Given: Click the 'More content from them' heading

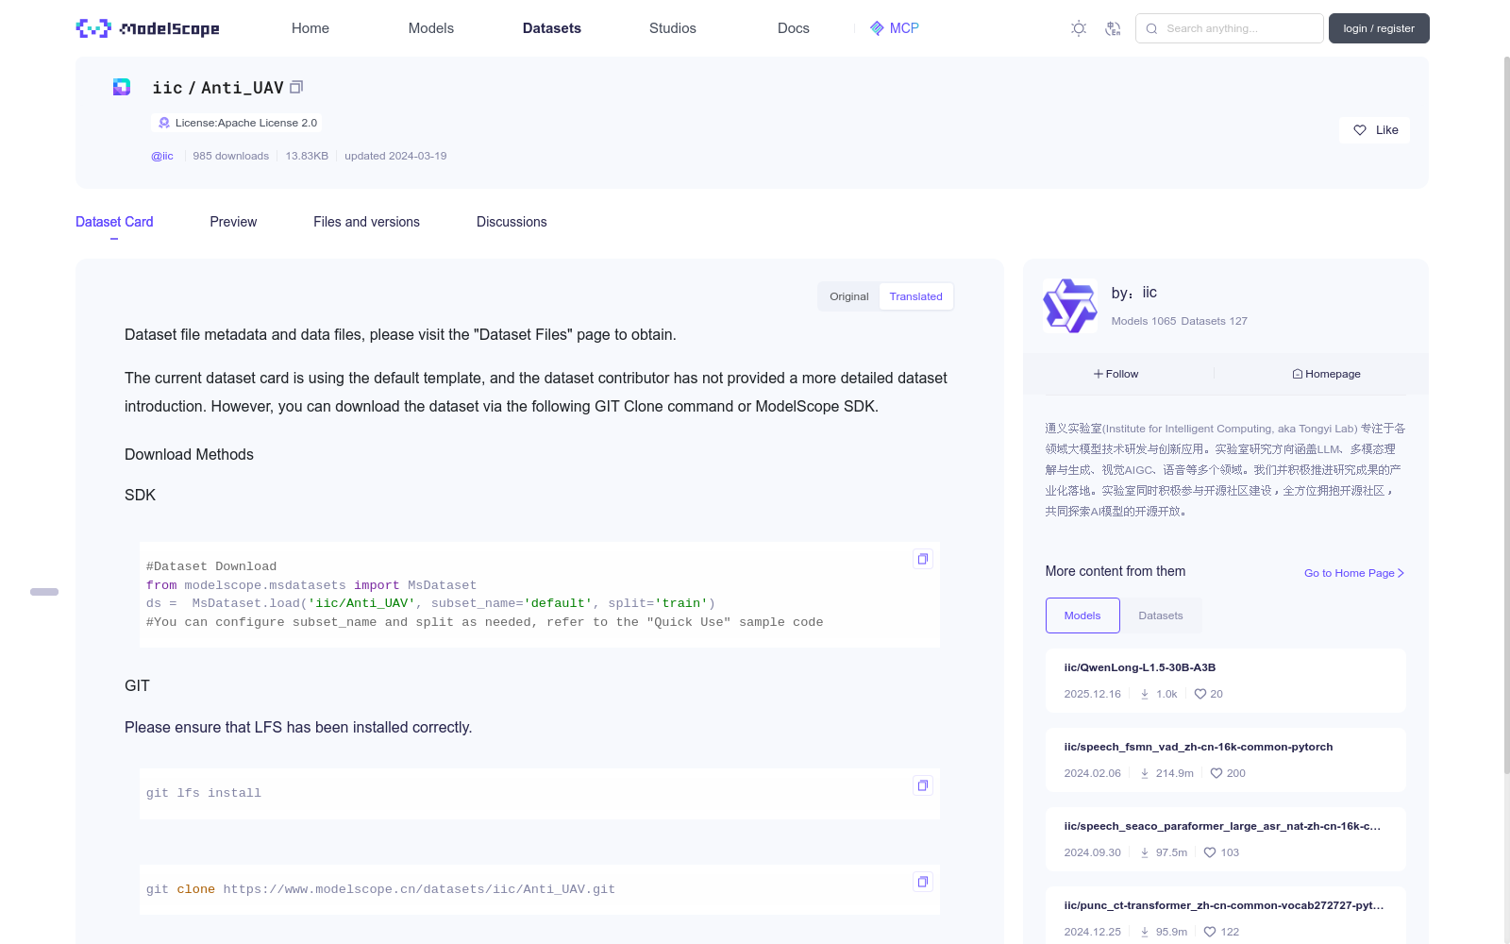Looking at the screenshot, I should 1116,571.
